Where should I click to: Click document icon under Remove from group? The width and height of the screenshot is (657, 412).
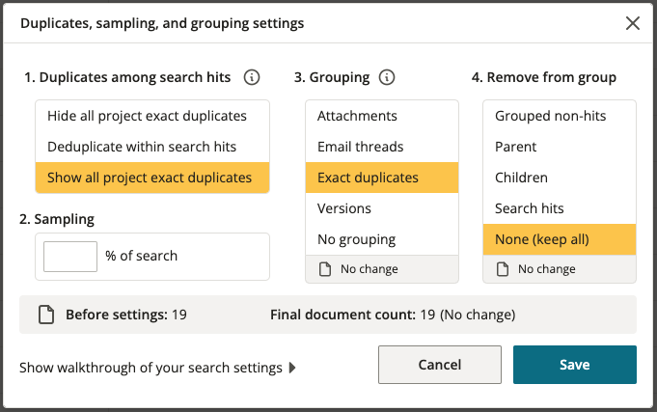503,269
